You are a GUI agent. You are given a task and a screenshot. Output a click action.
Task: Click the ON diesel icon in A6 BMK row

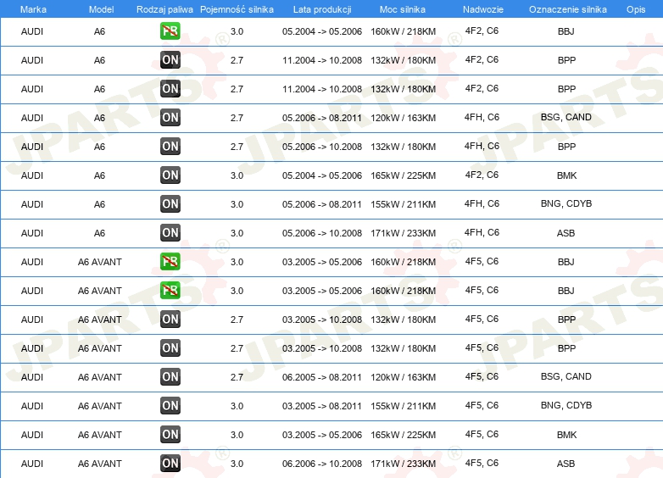pos(170,175)
